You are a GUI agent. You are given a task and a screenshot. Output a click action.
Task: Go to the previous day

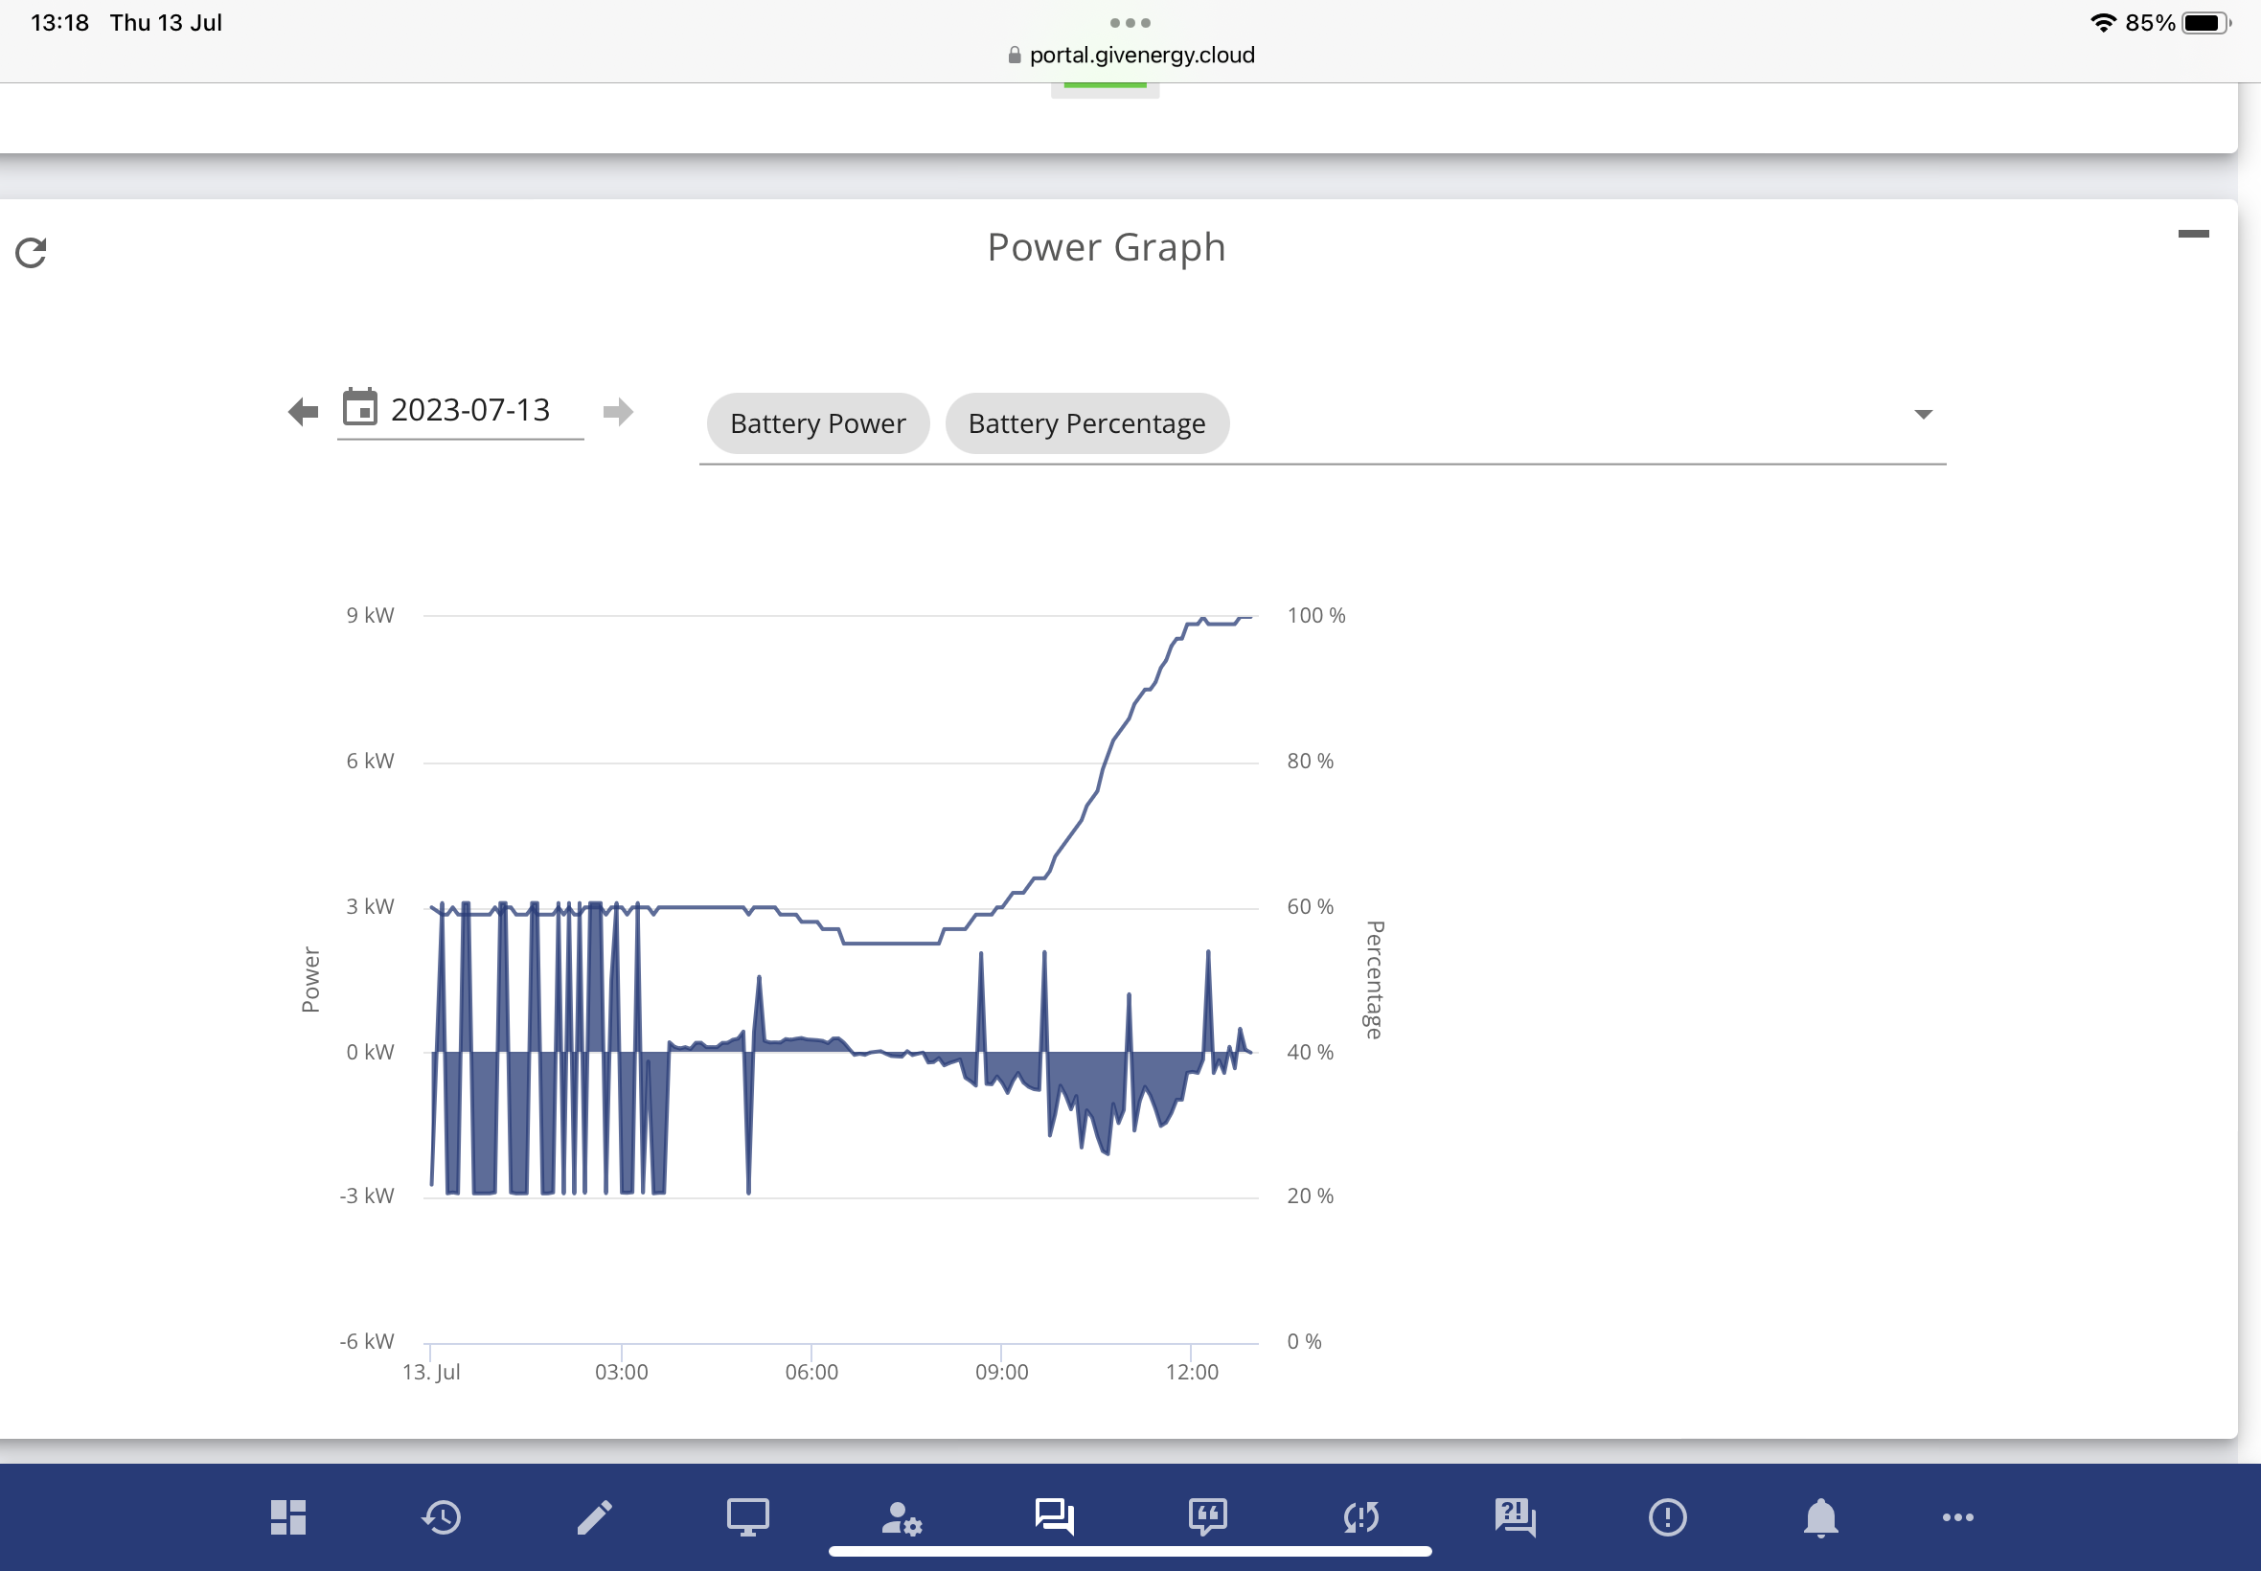coord(303,412)
